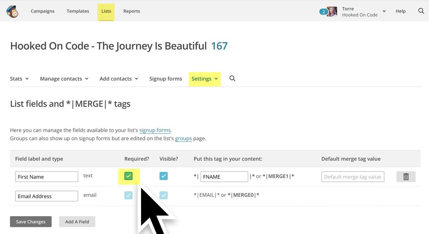
Task: Edit the FNAME merge tag field
Action: [224, 177]
